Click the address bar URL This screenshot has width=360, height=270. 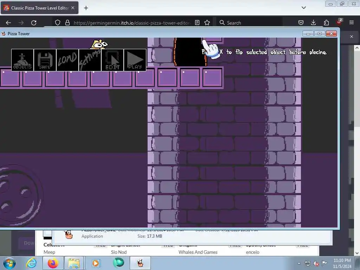[131, 23]
